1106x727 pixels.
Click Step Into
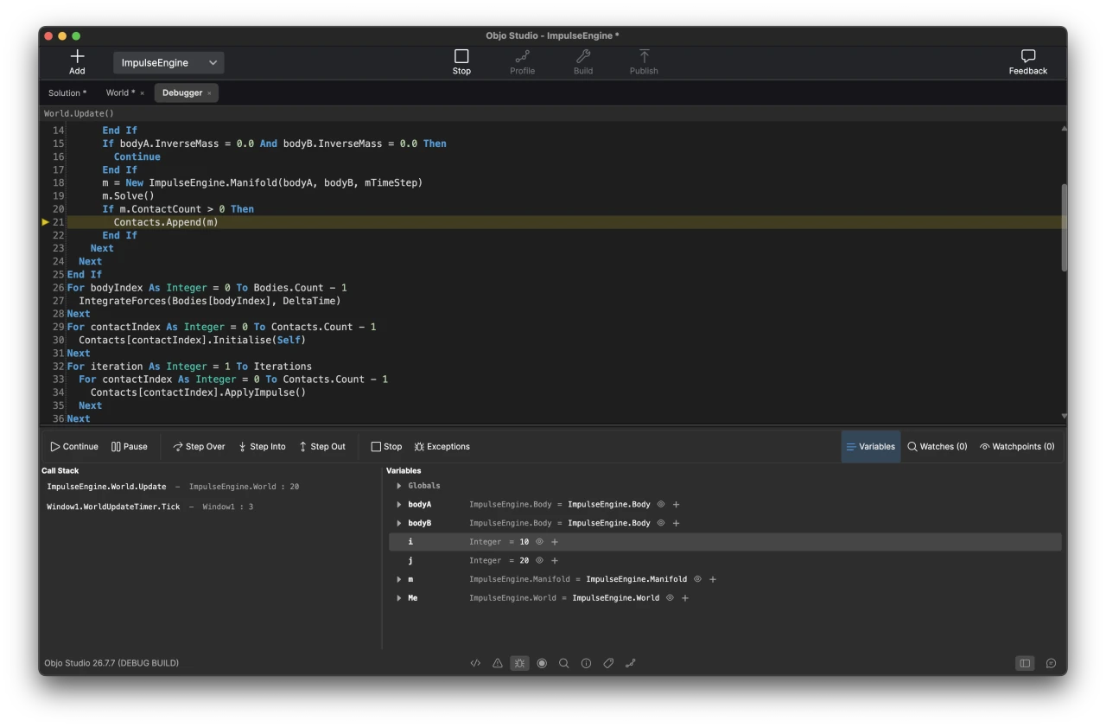coord(262,447)
